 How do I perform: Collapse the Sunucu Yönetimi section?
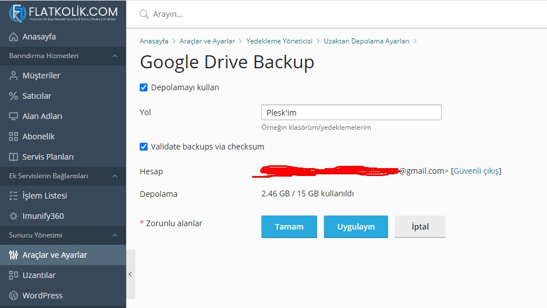(115, 235)
